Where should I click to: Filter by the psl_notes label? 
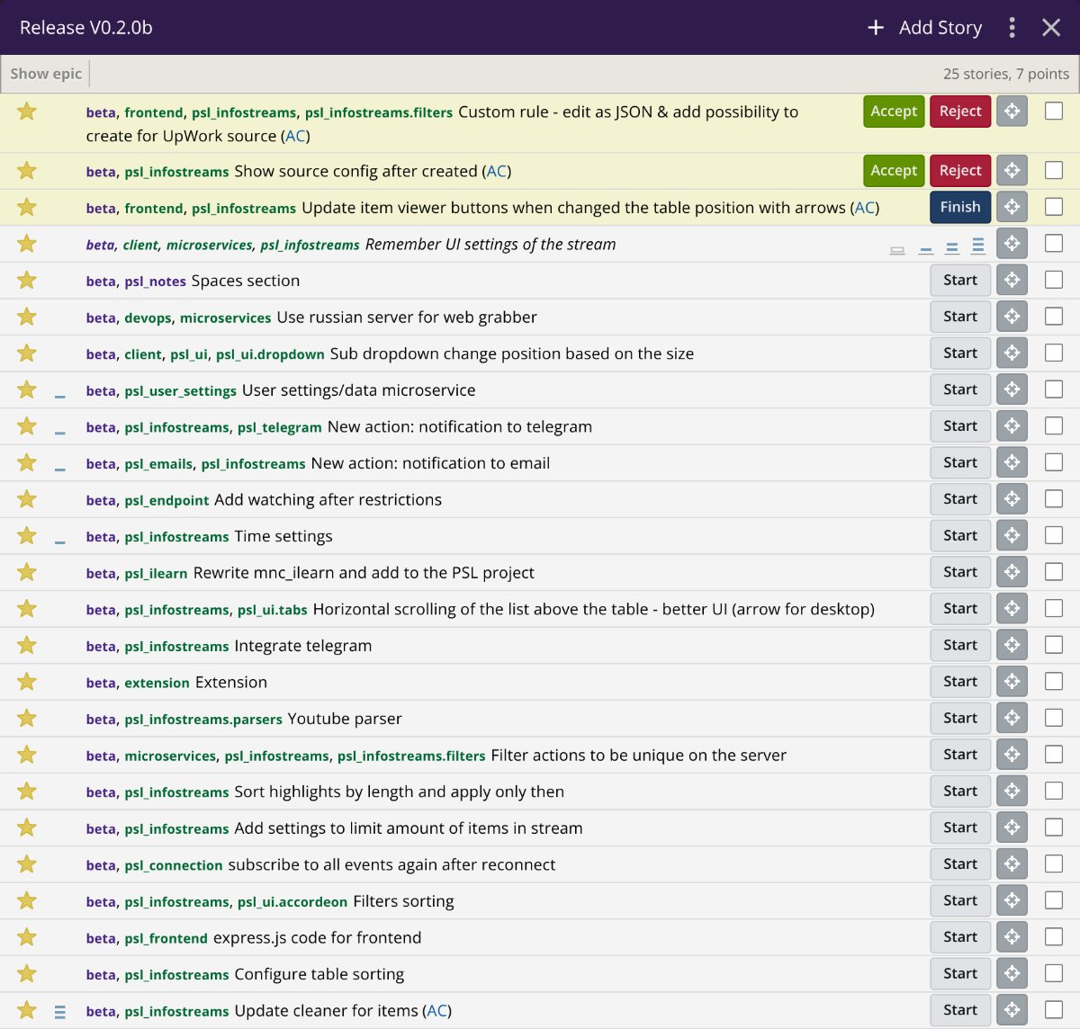(x=155, y=282)
